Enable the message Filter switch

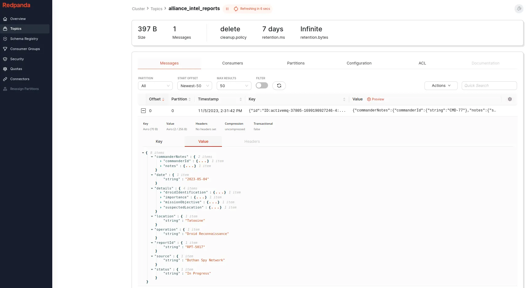coord(262,86)
